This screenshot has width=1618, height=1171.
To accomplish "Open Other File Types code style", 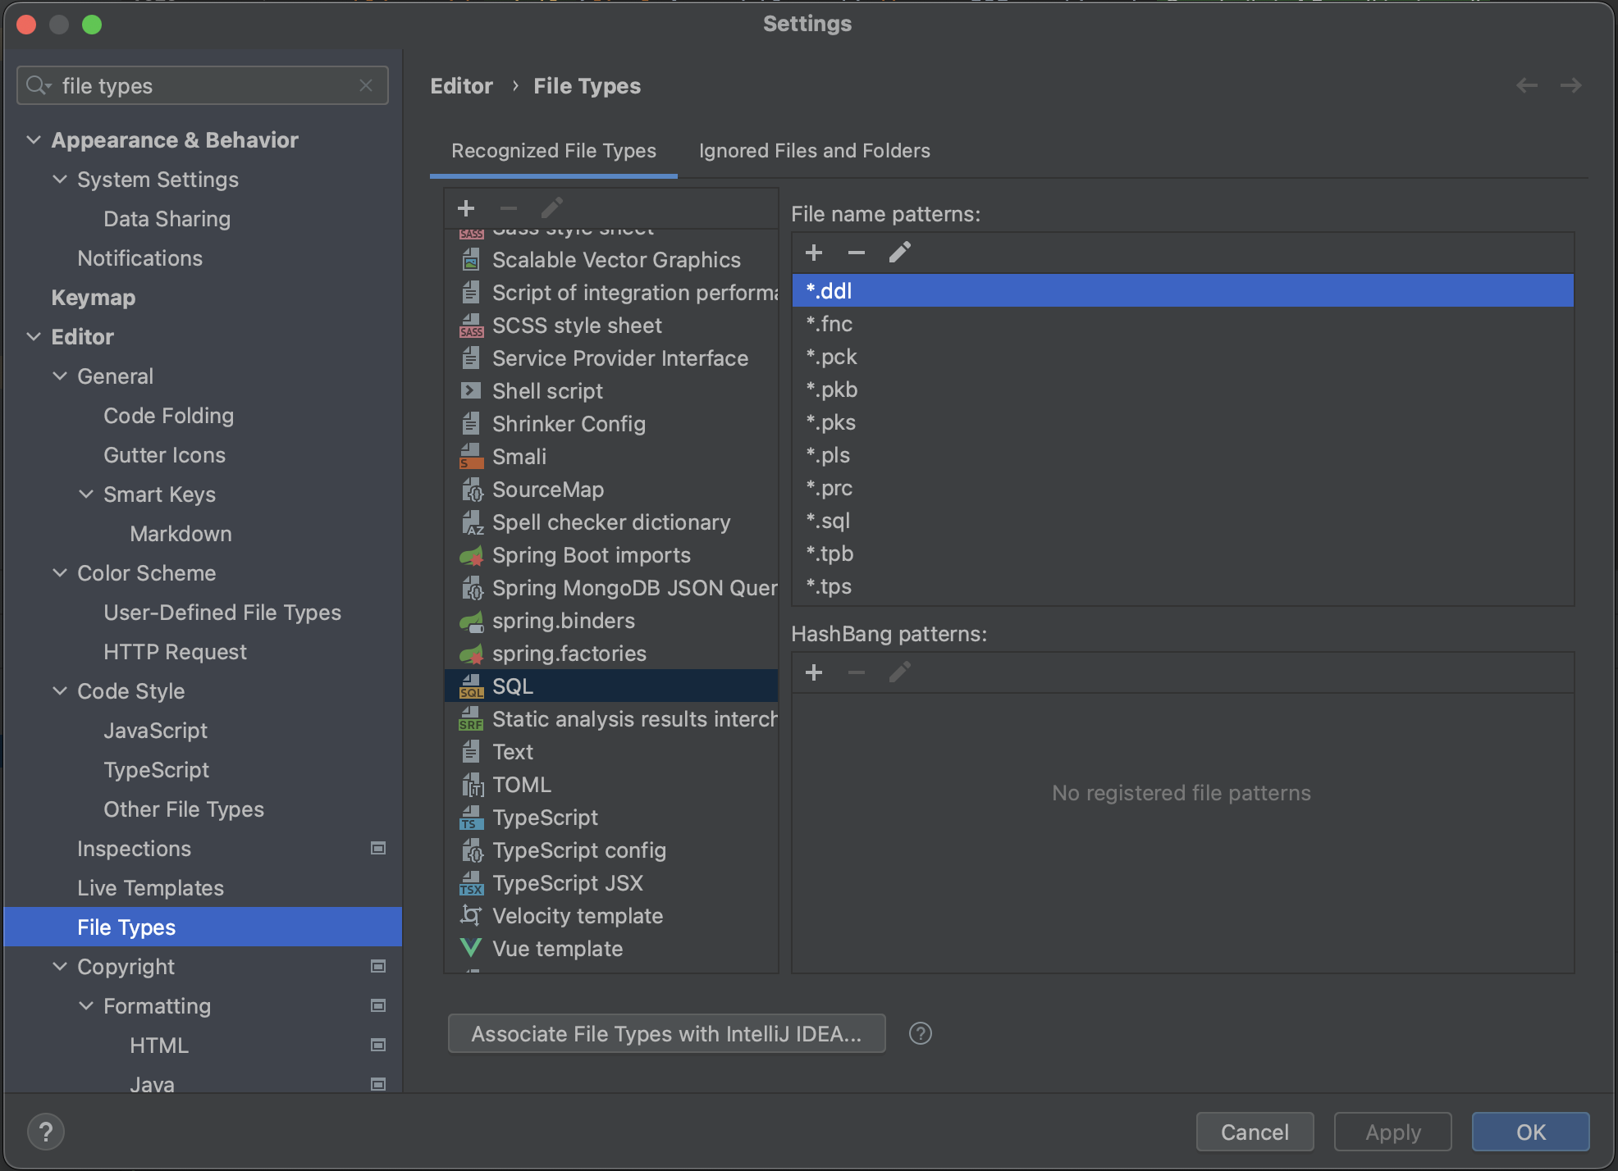I will [x=184, y=809].
